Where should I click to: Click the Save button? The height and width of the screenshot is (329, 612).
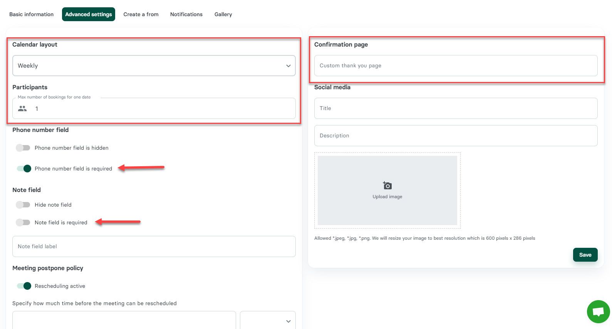585,255
